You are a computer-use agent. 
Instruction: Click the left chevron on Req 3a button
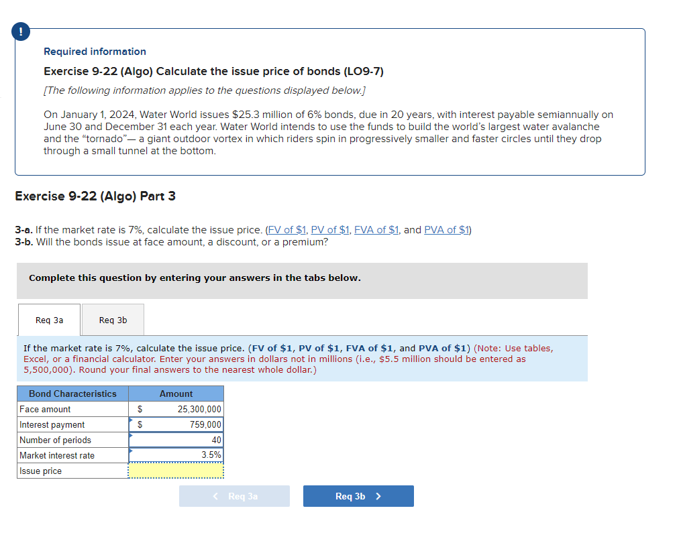click(x=215, y=496)
